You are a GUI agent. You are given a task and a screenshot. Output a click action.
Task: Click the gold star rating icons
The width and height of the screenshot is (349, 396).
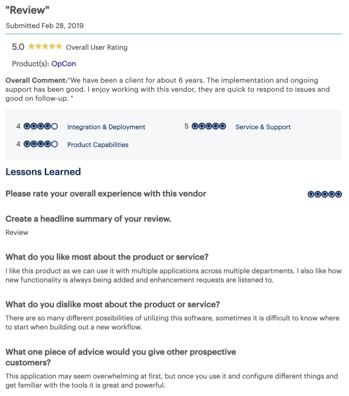pyautogui.click(x=45, y=47)
